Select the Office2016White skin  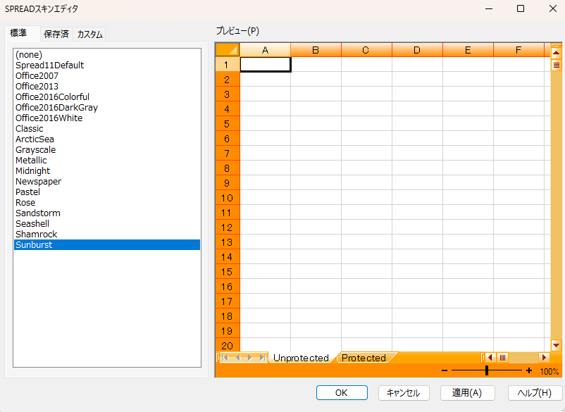pyautogui.click(x=107, y=118)
